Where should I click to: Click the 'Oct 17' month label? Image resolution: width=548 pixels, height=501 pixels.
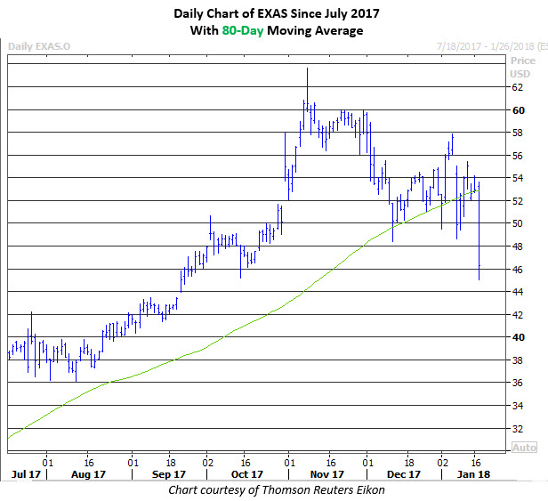pyautogui.click(x=247, y=474)
